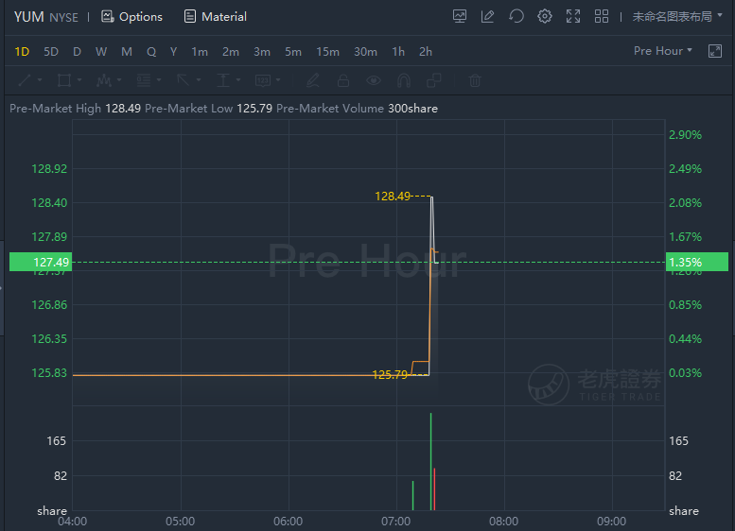Viewport: 735px width, 531px height.
Task: Select the price range measure tool
Action: click(222, 80)
